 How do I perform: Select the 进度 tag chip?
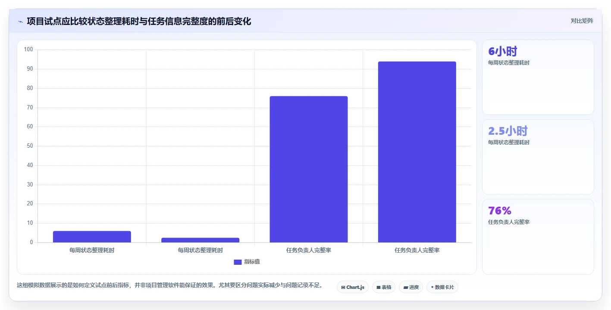click(411, 287)
